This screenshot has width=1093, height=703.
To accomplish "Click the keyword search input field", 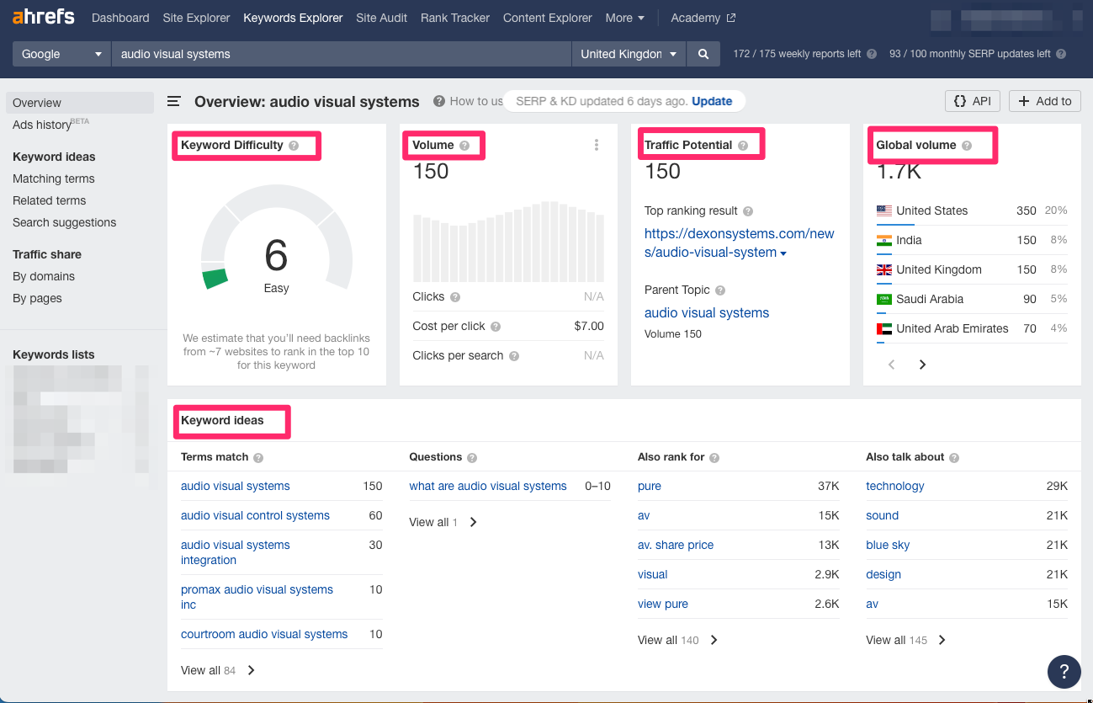I will 342,54.
